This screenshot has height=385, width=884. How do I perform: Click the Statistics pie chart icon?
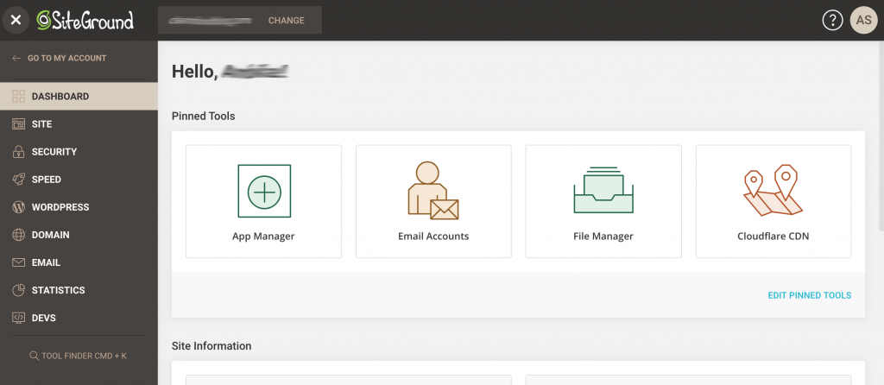[19, 290]
